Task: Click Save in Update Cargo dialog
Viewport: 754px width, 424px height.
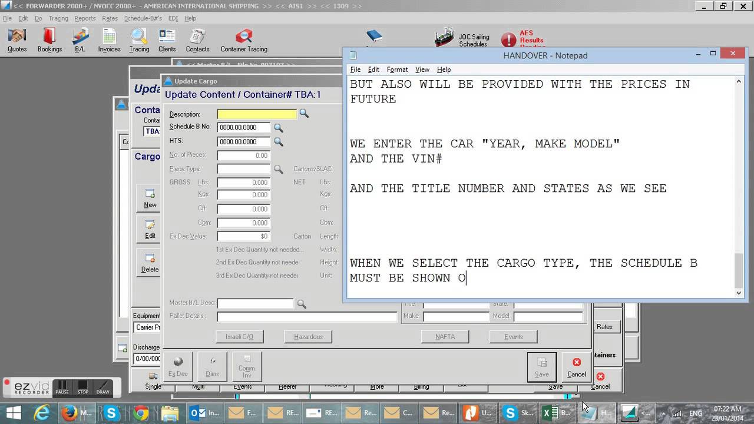Action: click(x=541, y=367)
